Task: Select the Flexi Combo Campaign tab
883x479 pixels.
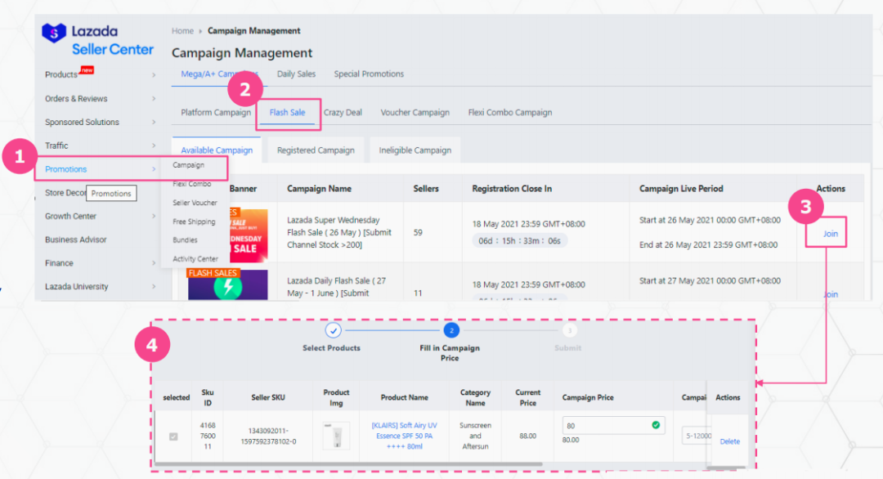Action: [x=510, y=113]
